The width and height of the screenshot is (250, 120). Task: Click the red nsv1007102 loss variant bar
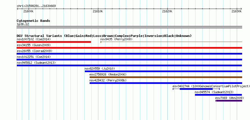(54, 42)
